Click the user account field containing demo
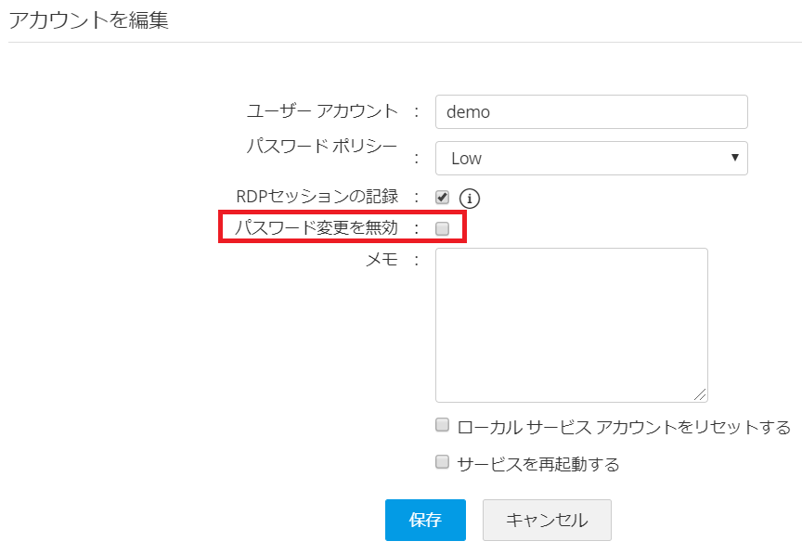Viewport: 802px width, 554px height. [591, 112]
